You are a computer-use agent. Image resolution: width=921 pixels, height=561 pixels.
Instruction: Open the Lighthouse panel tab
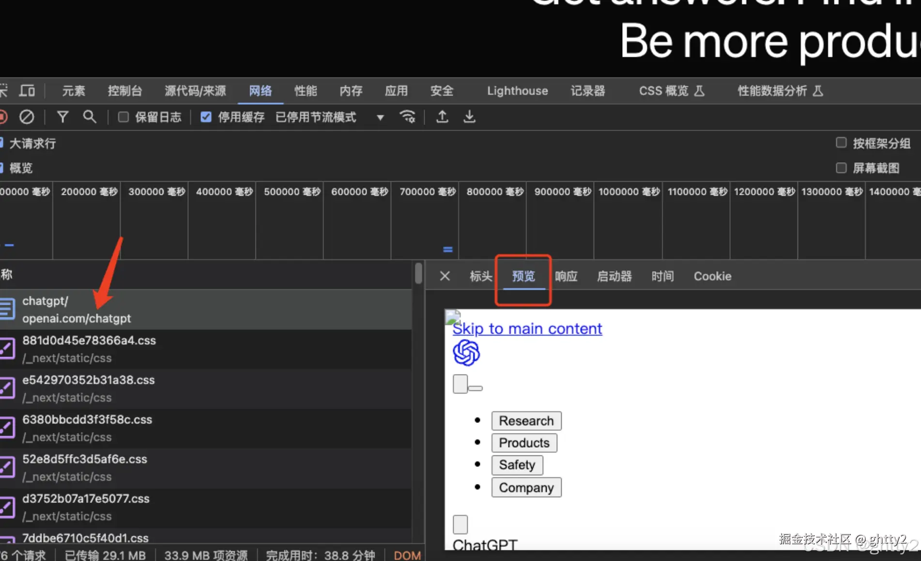(517, 91)
